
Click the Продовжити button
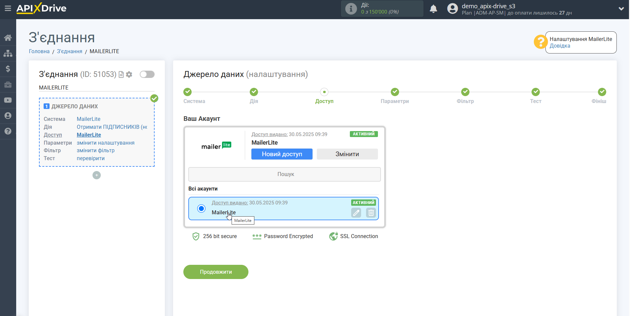[x=216, y=272]
